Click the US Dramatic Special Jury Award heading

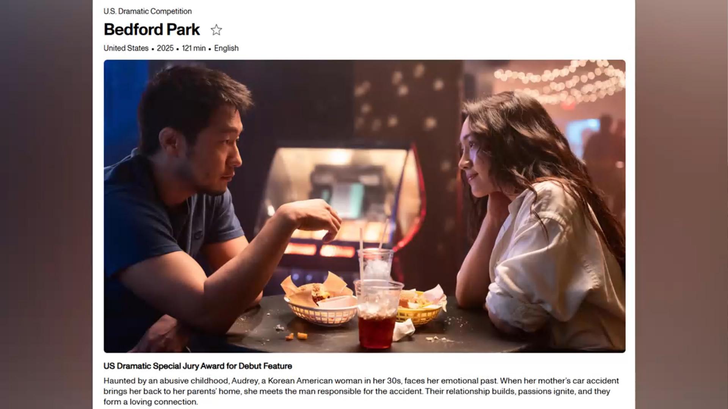click(198, 366)
